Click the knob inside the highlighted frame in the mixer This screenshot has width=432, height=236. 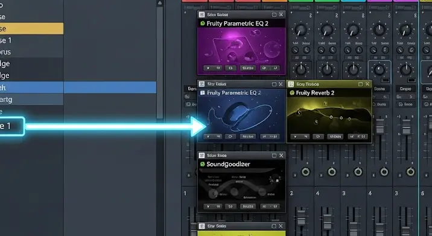pyautogui.click(x=379, y=70)
